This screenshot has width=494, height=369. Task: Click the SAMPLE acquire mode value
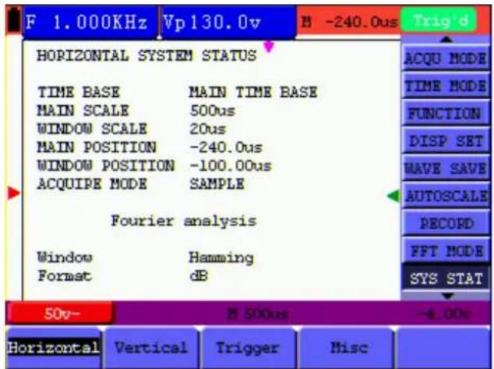pos(217,184)
